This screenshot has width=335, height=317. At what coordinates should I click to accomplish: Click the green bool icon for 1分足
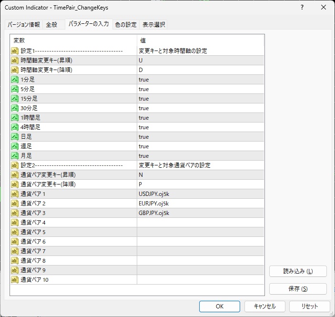point(15,80)
